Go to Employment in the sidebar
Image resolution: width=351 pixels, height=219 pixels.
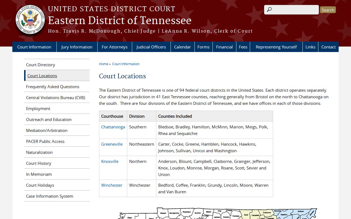[x=57, y=108]
